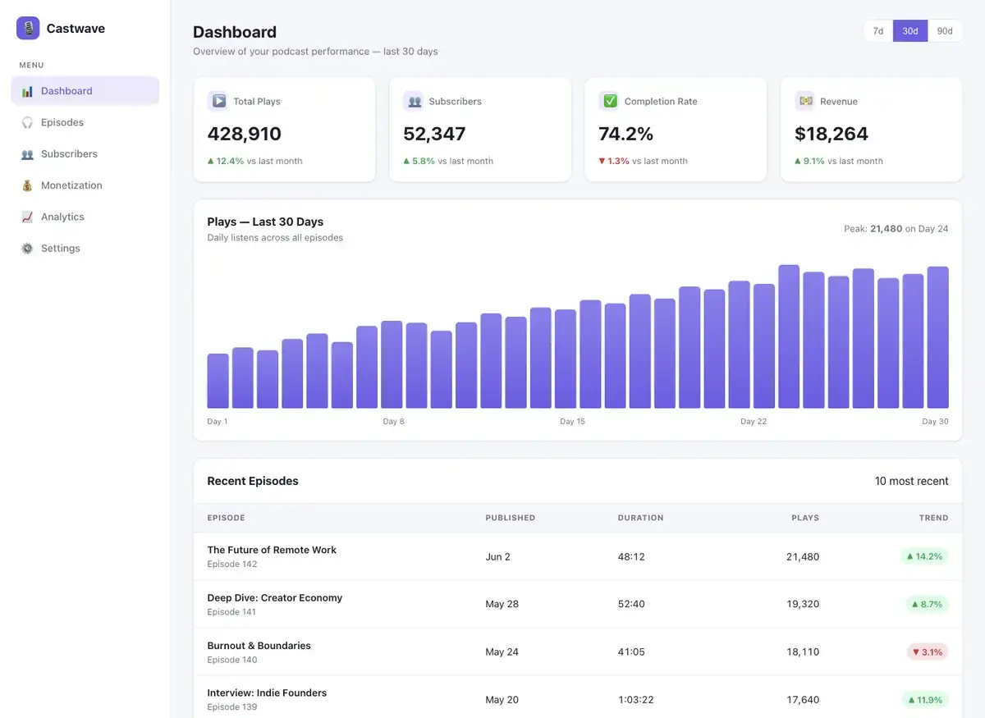The height and width of the screenshot is (718, 985).
Task: Switch range to 90d
Action: pyautogui.click(x=945, y=31)
